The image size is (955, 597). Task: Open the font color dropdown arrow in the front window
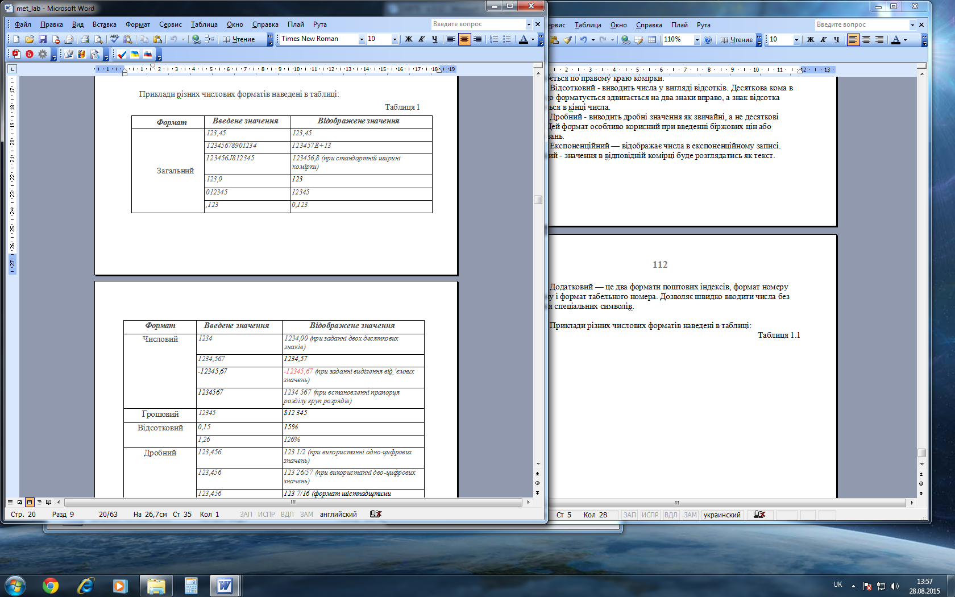pos(533,39)
